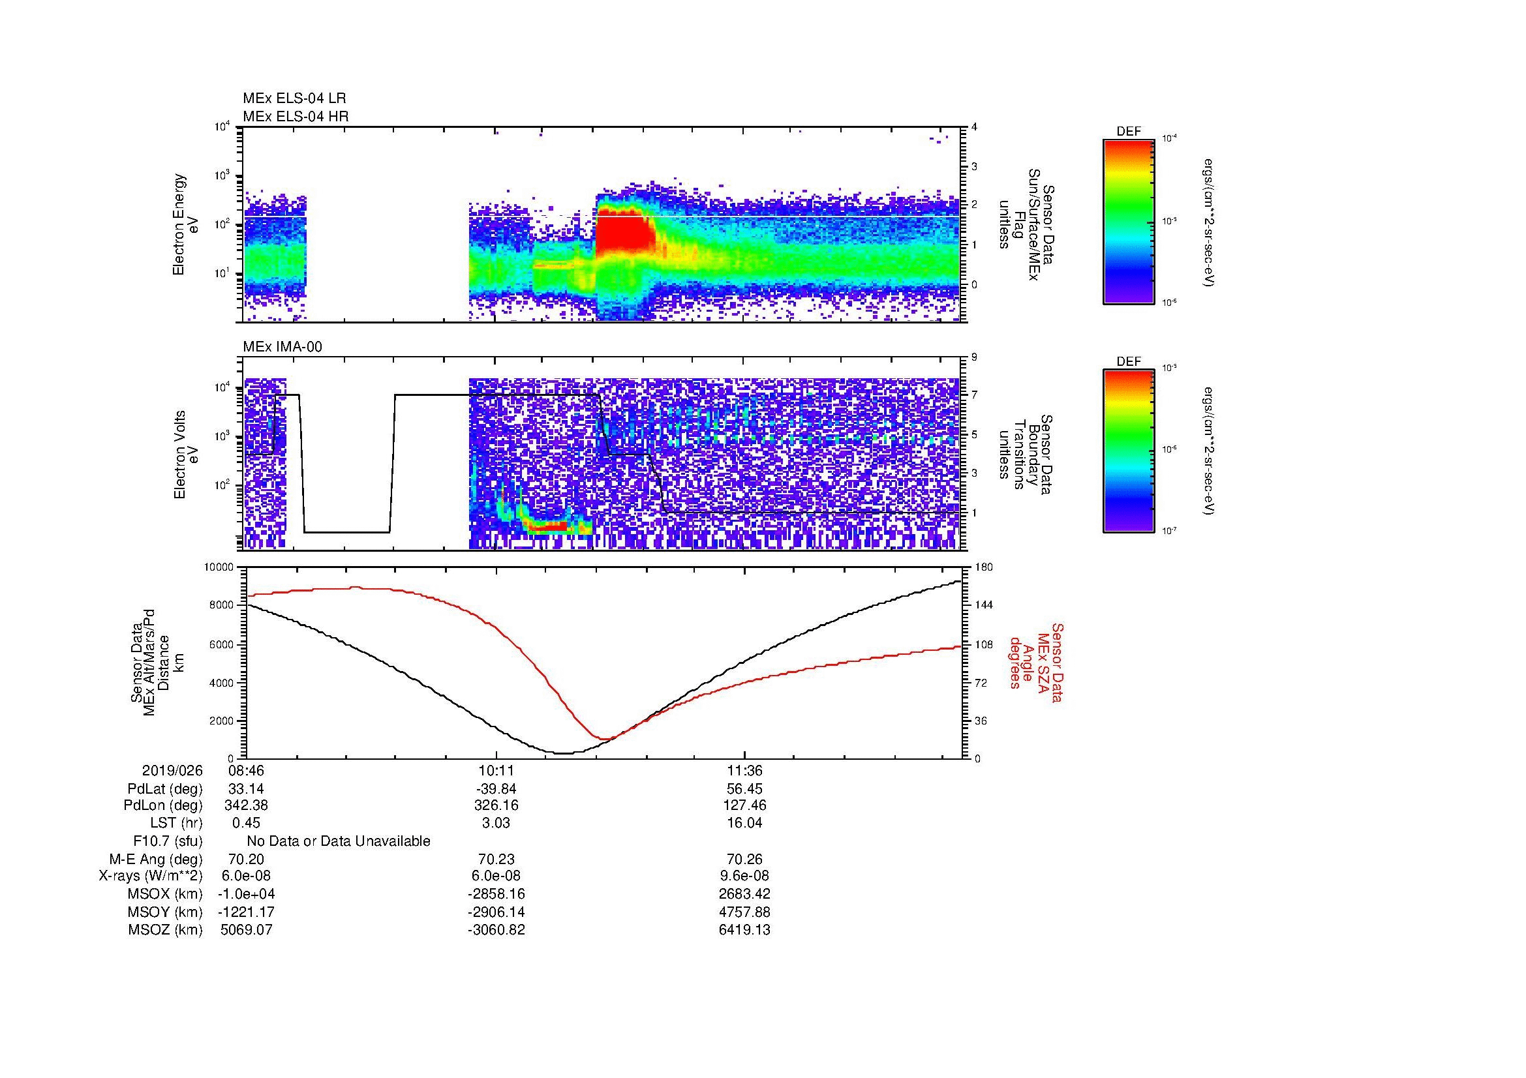Image resolution: width=1526 pixels, height=1078 pixels.
Task: Click the 'Electron Energy eV' axis label
Action: coord(185,224)
